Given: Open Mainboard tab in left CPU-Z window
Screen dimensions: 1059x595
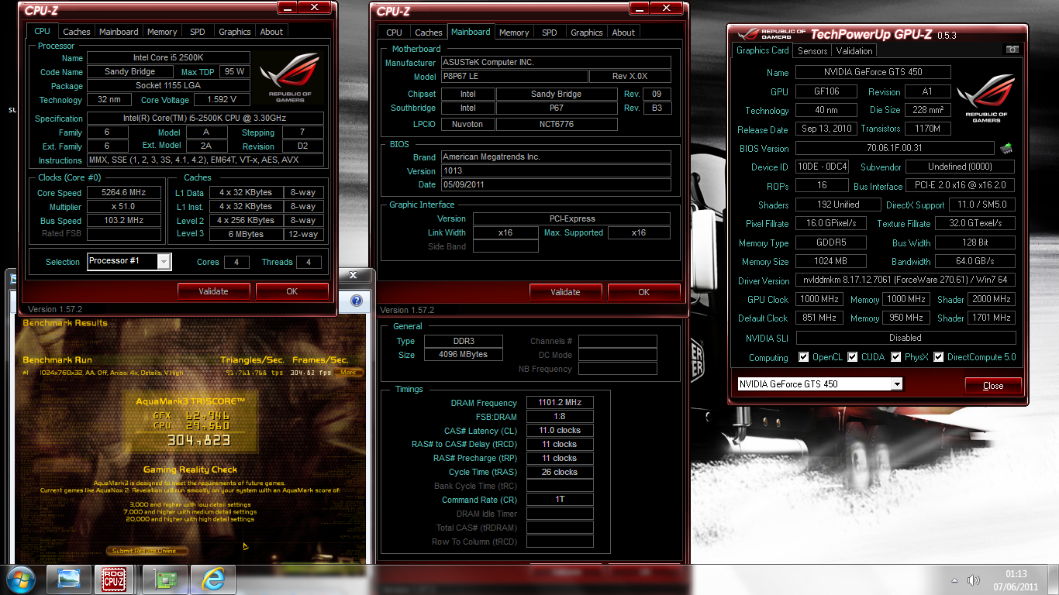Looking at the screenshot, I should [119, 32].
